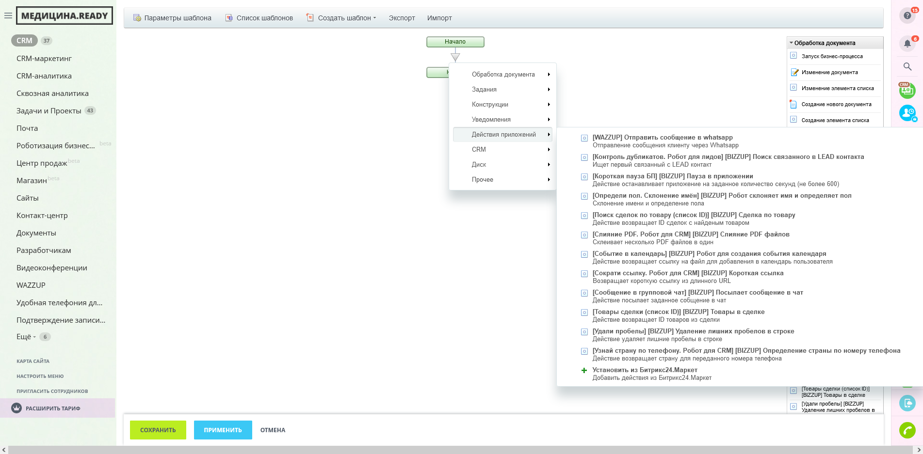The width and height of the screenshot is (923, 454).
Task: Click icon of Определи пол action
Action: point(584,196)
